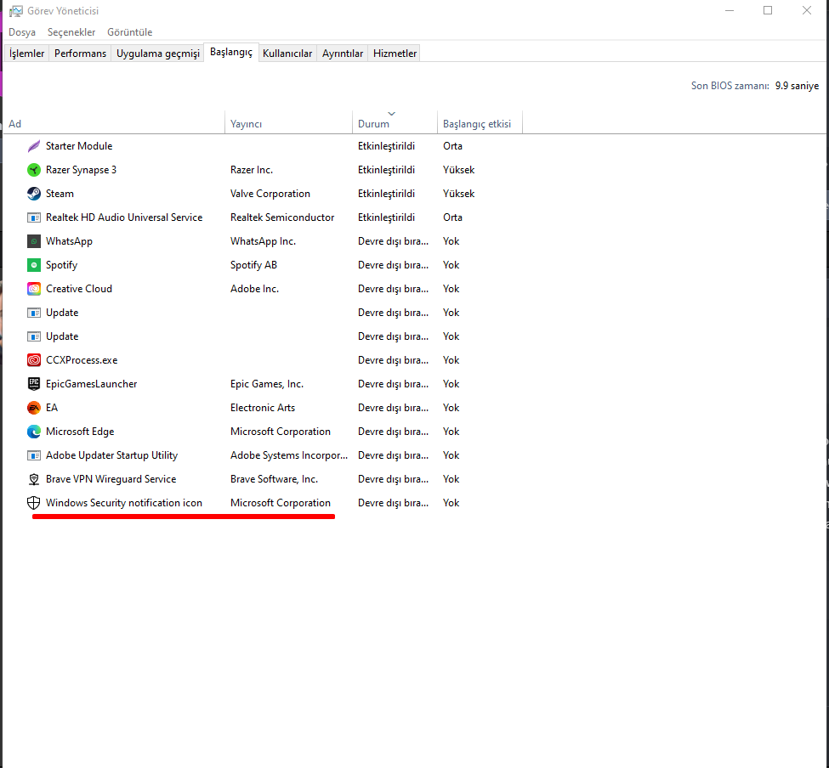Click the Electronic Arts publisher cell
Image resolution: width=829 pixels, height=768 pixels.
263,408
